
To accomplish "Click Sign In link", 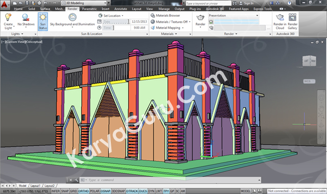I will pos(249,4).
